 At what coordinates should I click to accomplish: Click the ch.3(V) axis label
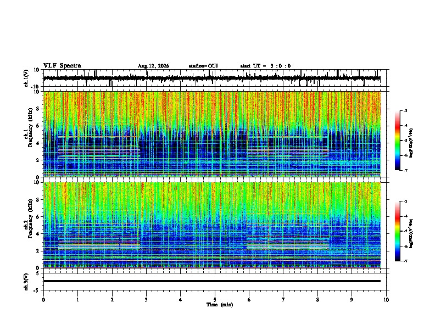point(26,282)
